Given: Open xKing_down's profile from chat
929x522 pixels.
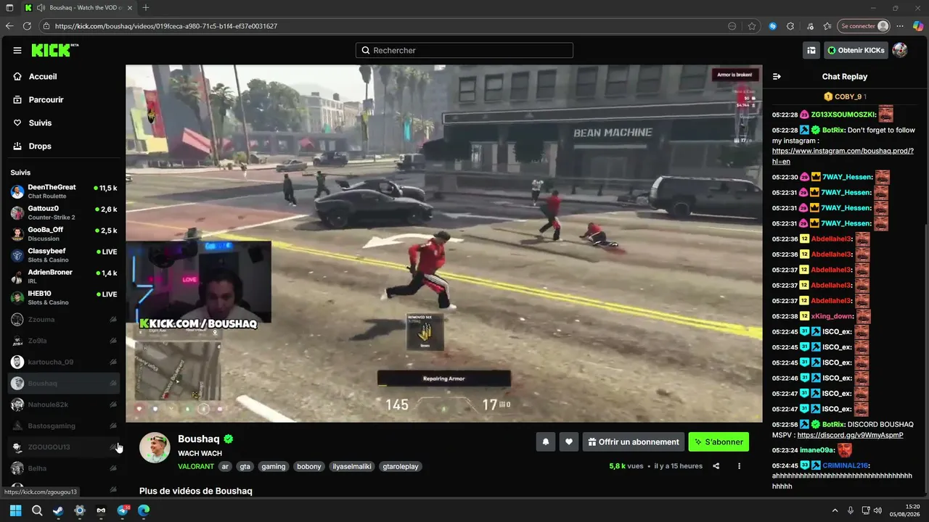Looking at the screenshot, I should [832, 316].
